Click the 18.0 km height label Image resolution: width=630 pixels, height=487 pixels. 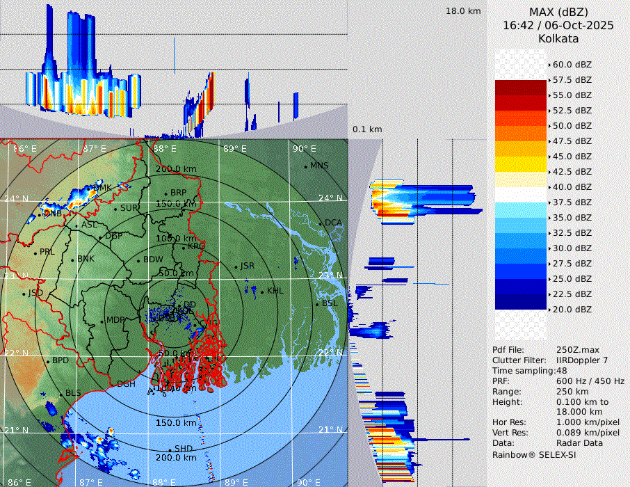tap(463, 11)
